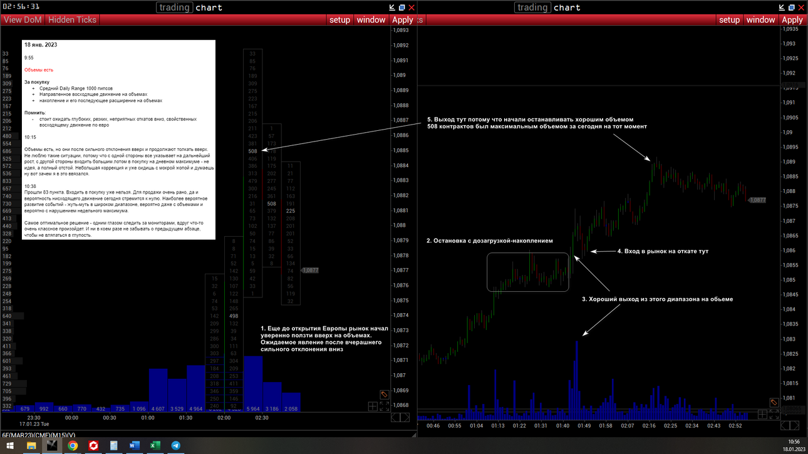Image resolution: width=808 pixels, height=454 pixels.
Task: Apply settings in the left chart window
Action: click(403, 20)
